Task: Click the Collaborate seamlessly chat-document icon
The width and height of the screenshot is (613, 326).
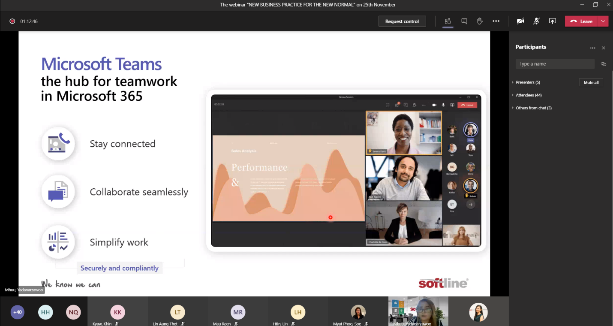Action: point(58,192)
